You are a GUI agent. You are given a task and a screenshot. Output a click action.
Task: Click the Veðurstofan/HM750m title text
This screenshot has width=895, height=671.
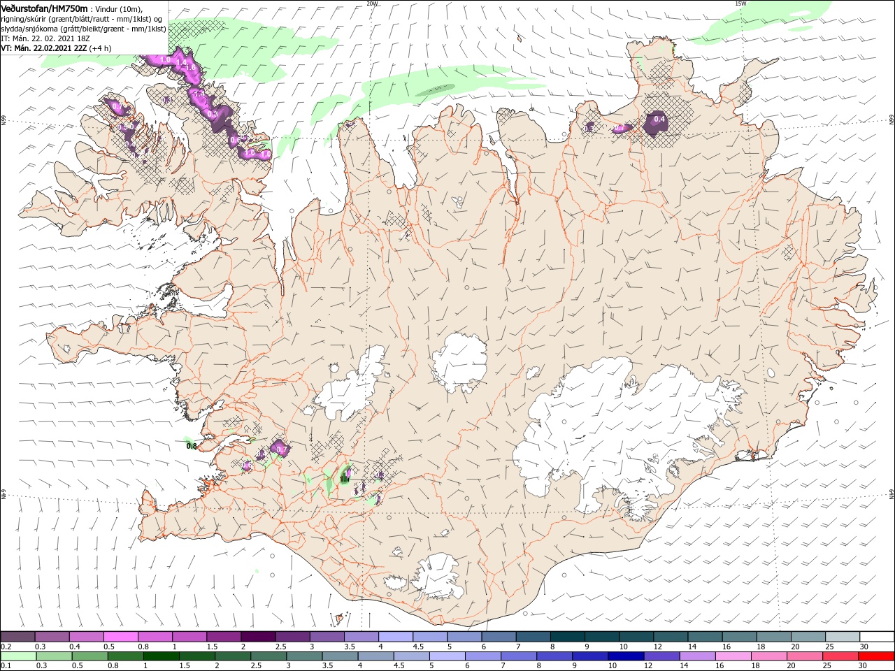44,8
